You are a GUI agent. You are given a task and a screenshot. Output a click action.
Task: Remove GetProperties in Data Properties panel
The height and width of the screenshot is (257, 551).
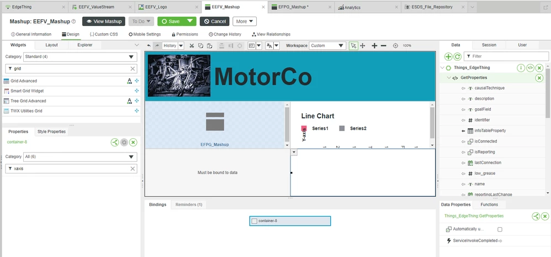pyautogui.click(x=545, y=216)
